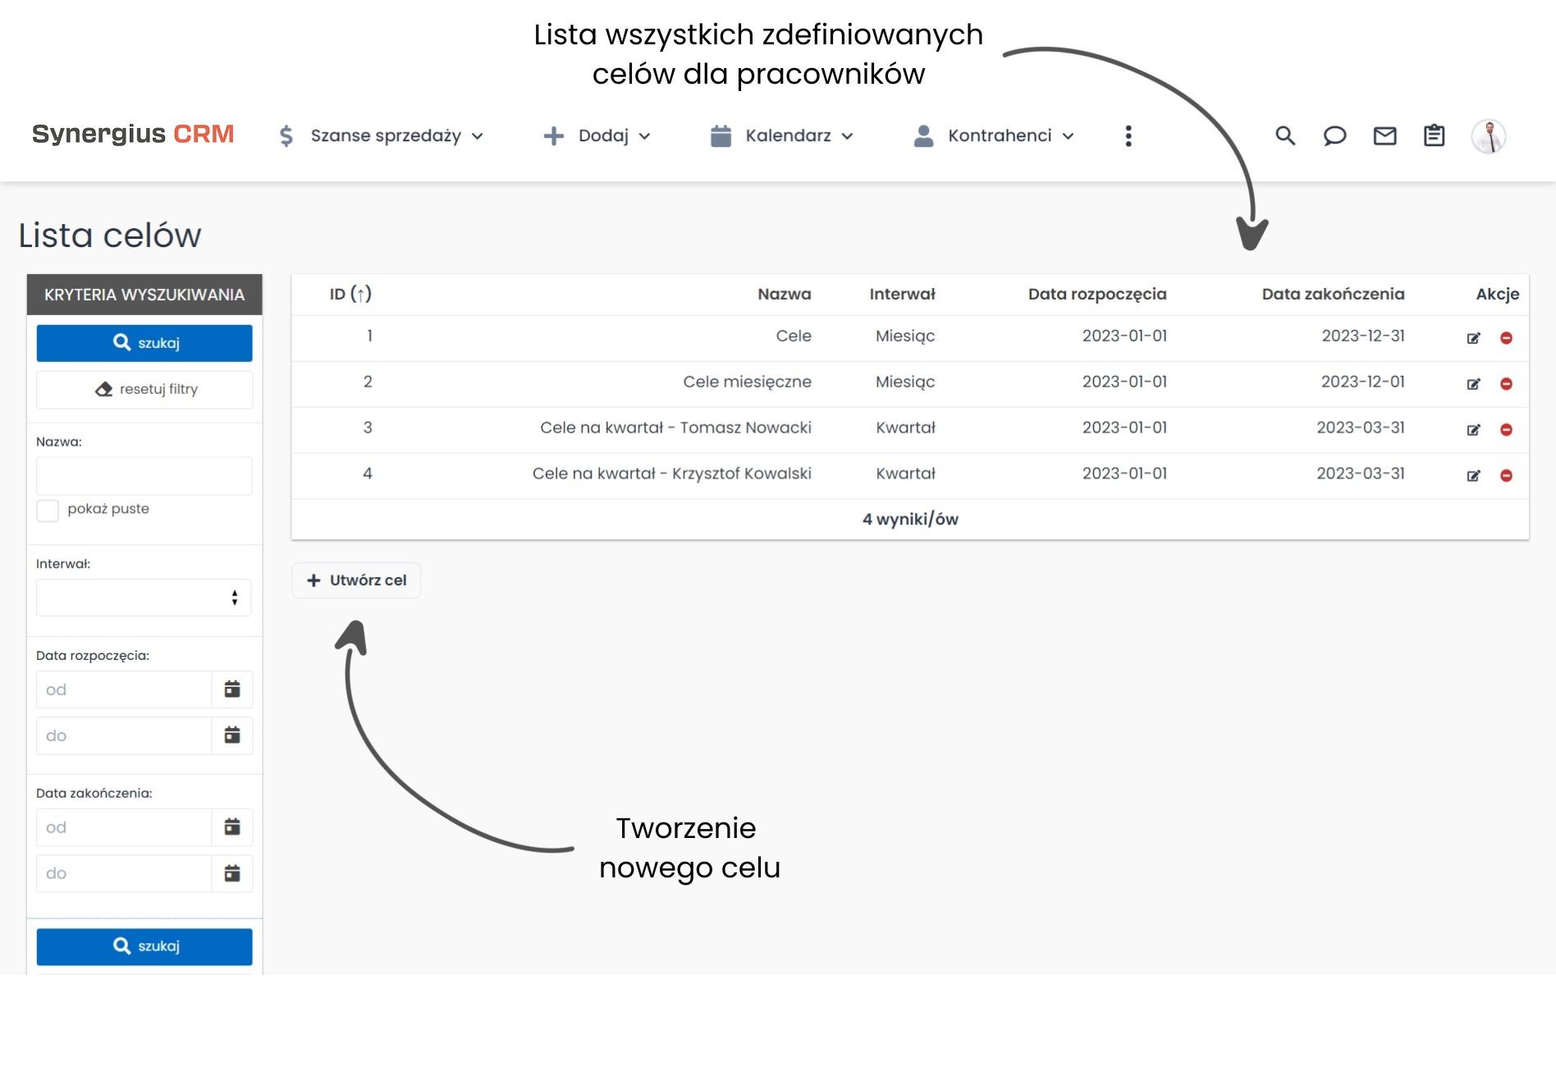
Task: Click the blue szukaj search button
Action: (x=144, y=342)
